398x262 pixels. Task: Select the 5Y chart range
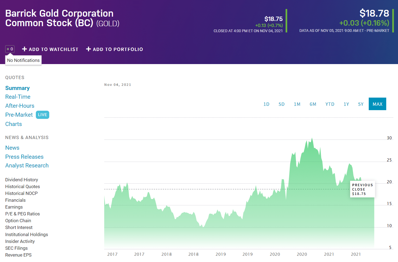pos(361,104)
